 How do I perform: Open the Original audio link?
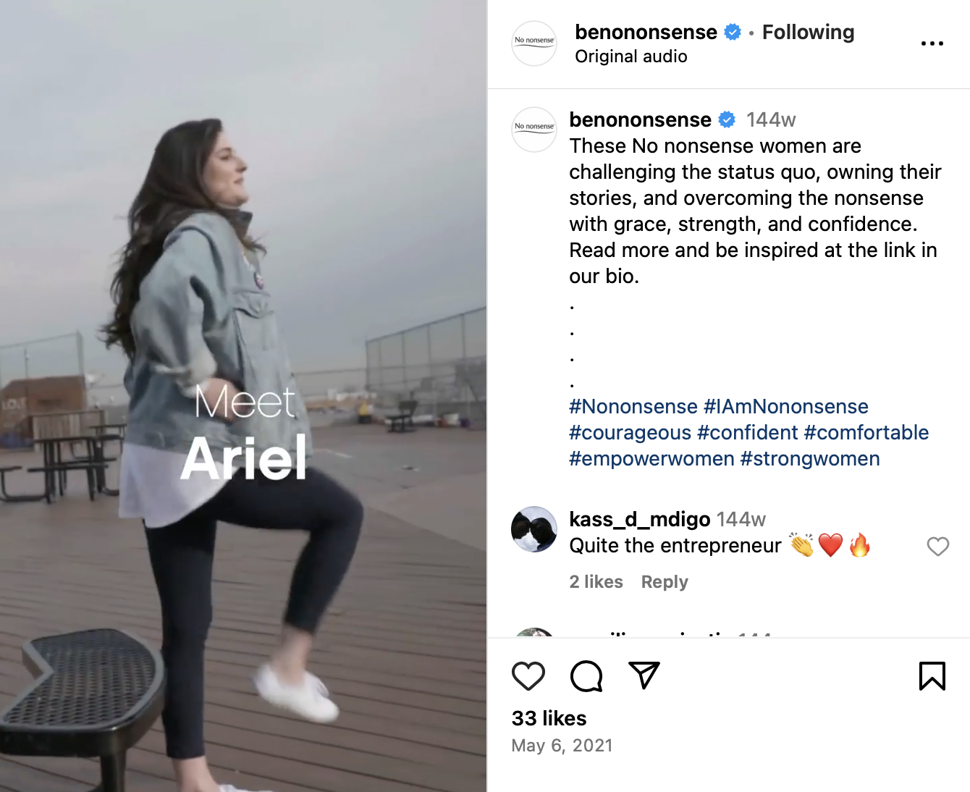[630, 56]
